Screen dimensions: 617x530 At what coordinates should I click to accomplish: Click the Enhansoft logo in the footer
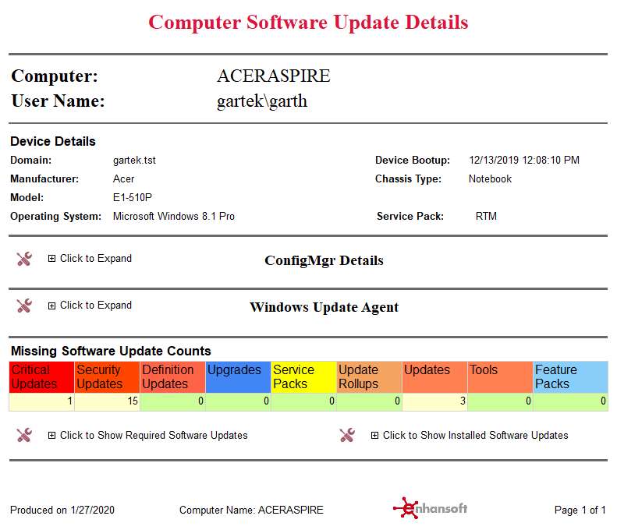coord(430,508)
